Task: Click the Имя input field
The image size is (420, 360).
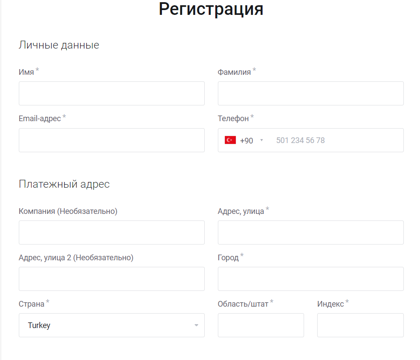Action: (112, 94)
